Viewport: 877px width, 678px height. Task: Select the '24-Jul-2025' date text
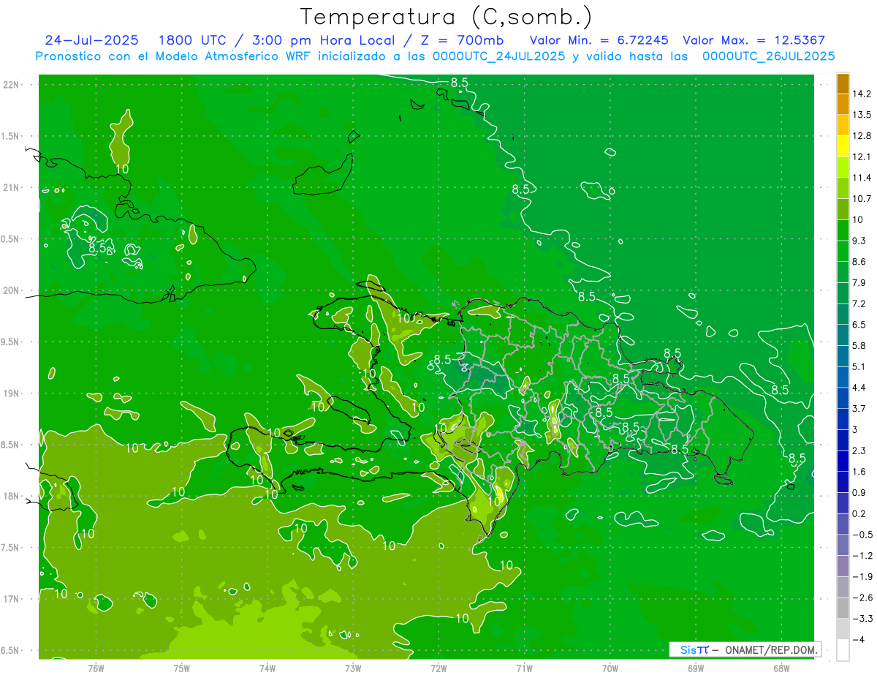pyautogui.click(x=91, y=40)
